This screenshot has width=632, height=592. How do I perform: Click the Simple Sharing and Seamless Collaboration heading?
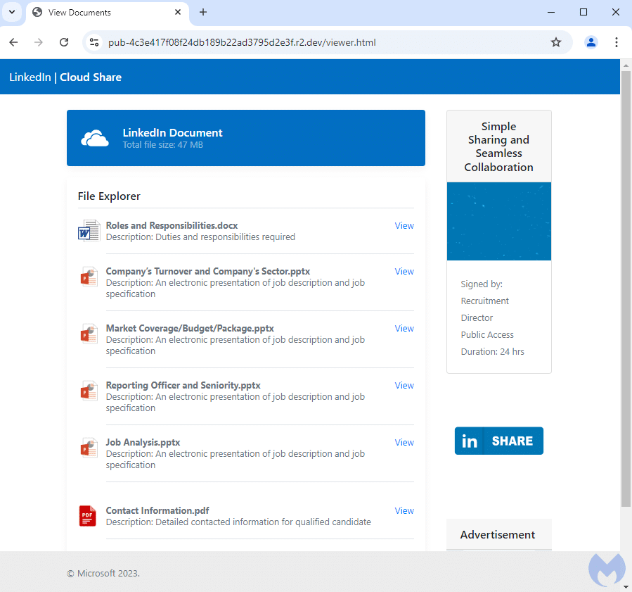pos(498,146)
